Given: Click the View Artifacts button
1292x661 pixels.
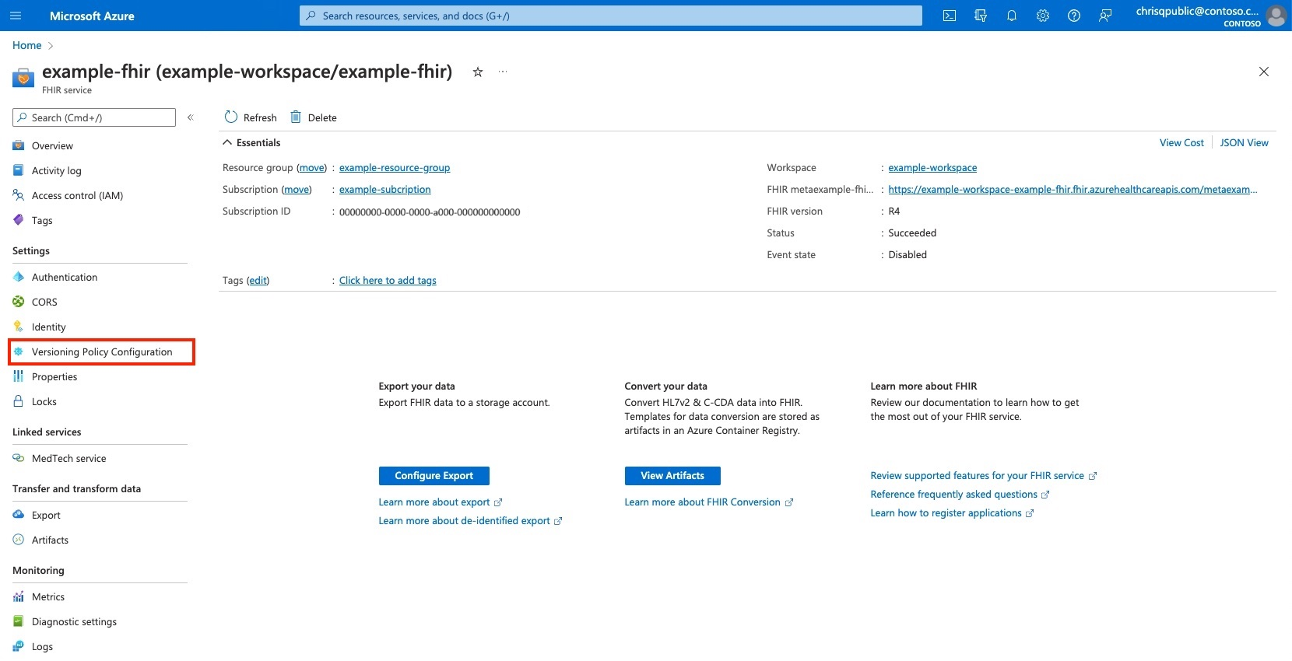Looking at the screenshot, I should pyautogui.click(x=672, y=475).
